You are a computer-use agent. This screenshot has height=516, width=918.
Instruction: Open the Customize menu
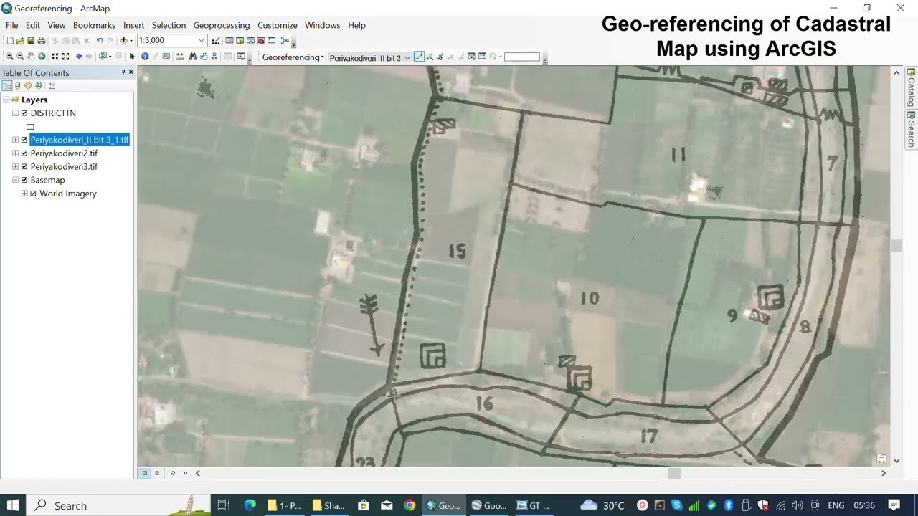click(x=278, y=25)
